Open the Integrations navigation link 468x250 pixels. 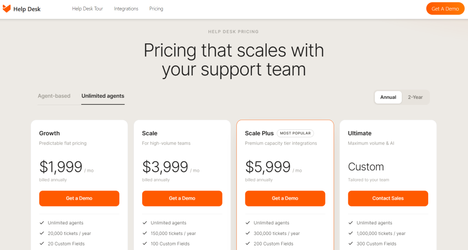[x=126, y=9]
